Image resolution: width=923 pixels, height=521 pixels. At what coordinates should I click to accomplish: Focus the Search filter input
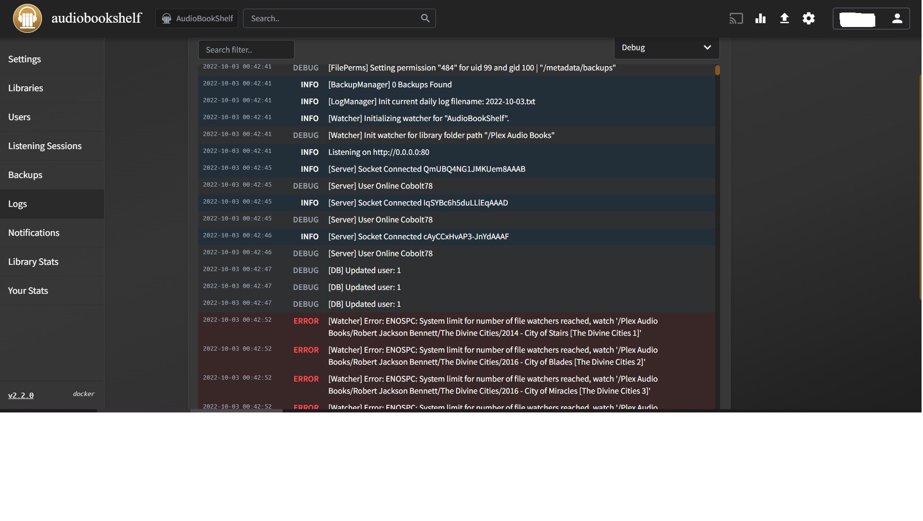point(246,50)
